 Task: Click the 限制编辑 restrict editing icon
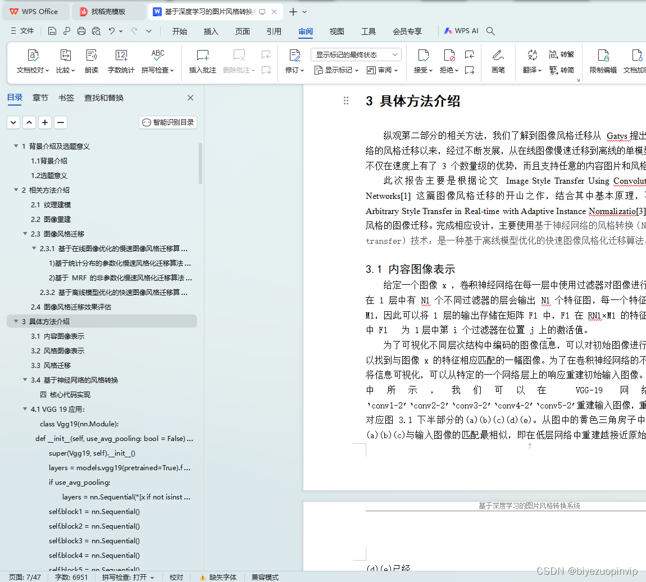[603, 55]
